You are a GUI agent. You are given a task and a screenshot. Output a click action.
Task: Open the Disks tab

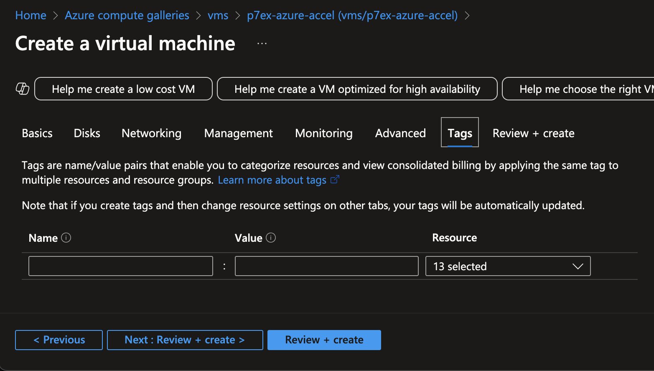pyautogui.click(x=87, y=133)
